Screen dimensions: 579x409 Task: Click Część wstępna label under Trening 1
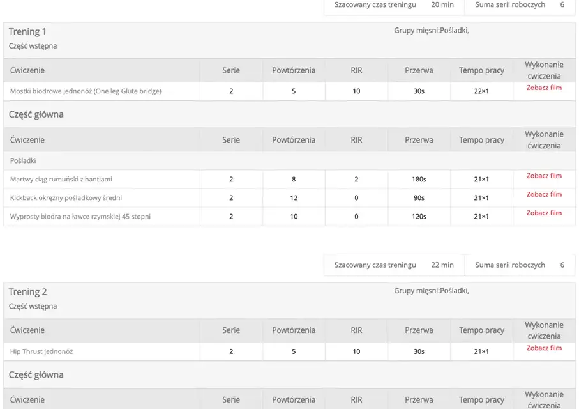[33, 46]
